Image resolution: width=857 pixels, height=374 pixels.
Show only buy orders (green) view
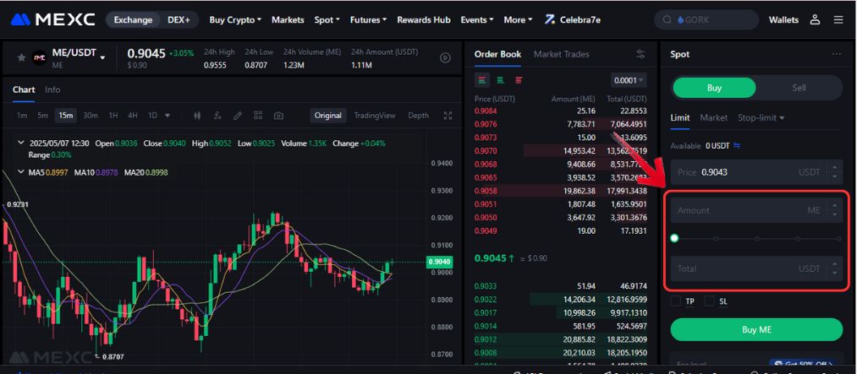click(x=500, y=80)
